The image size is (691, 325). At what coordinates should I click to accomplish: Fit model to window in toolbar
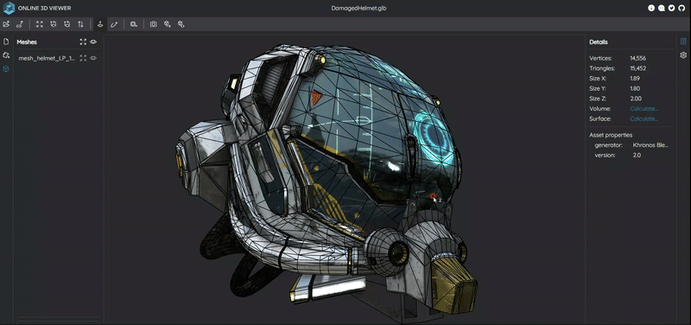coord(40,24)
